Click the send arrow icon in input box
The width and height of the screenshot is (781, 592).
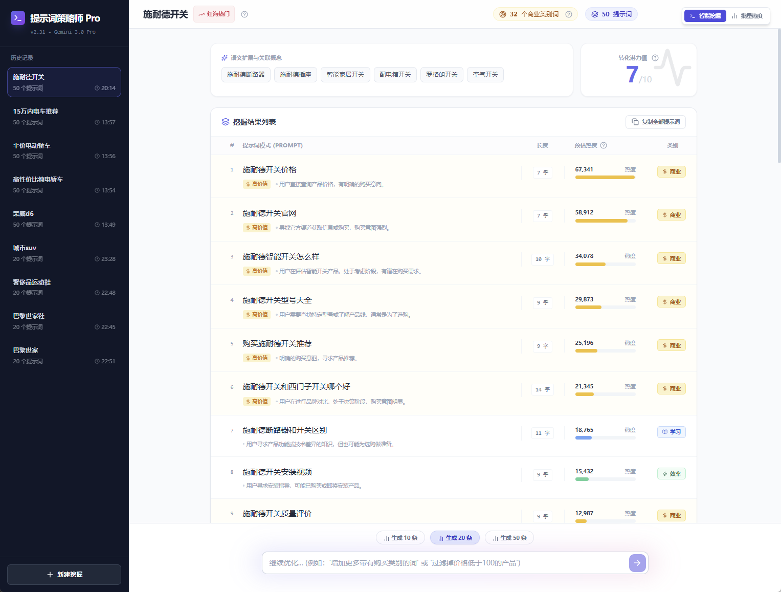[x=637, y=563]
